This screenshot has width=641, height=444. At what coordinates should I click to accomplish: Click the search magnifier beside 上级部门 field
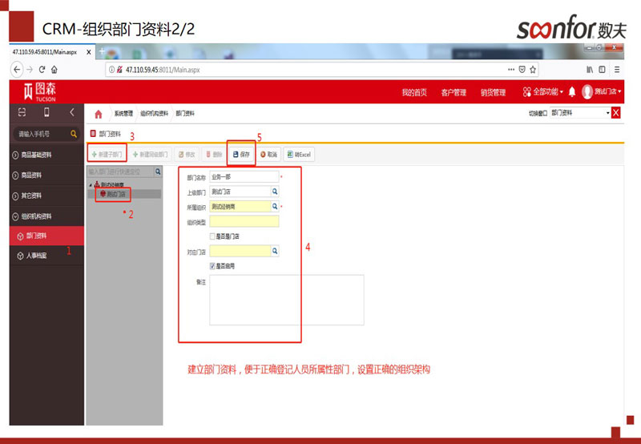point(274,192)
